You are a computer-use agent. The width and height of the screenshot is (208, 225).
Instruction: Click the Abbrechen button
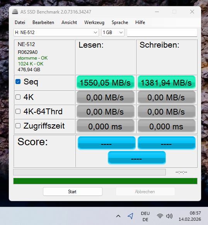[145, 192]
